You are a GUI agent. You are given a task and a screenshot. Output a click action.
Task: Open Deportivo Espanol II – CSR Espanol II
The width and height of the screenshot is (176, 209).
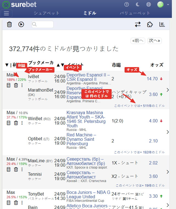point(88,77)
